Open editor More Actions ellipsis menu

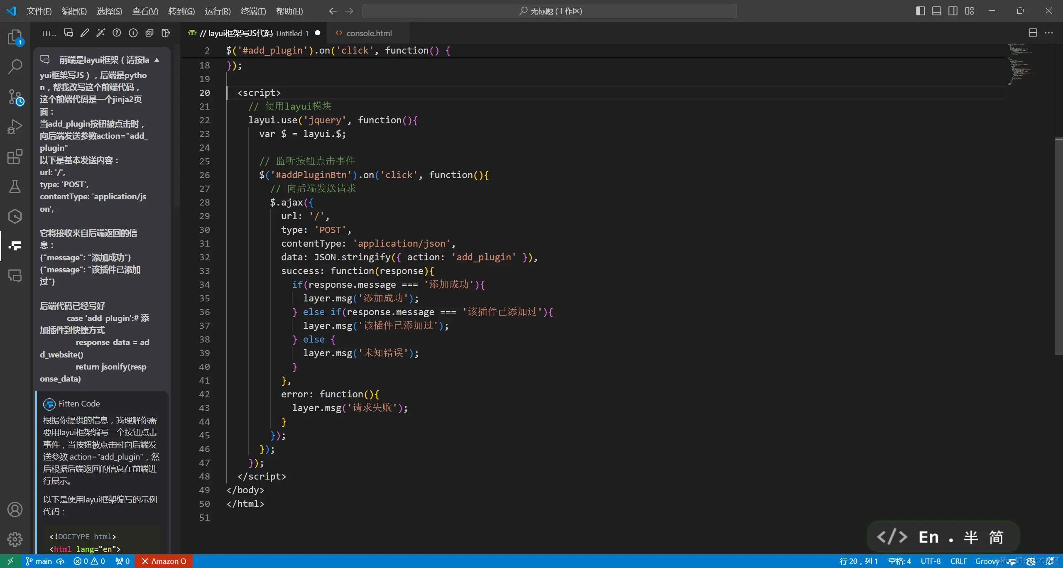pos(1049,33)
